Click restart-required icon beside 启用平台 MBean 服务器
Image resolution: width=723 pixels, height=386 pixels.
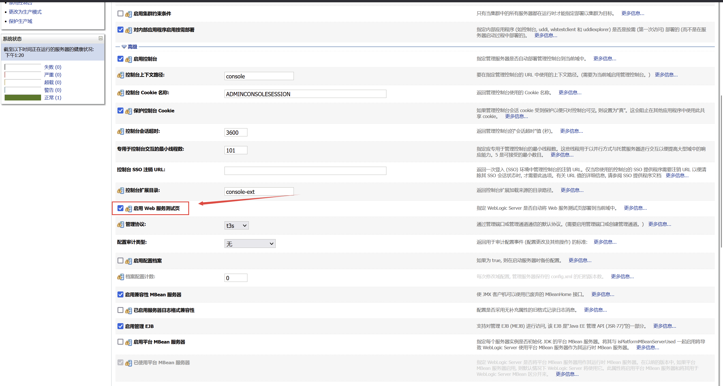tap(129, 342)
